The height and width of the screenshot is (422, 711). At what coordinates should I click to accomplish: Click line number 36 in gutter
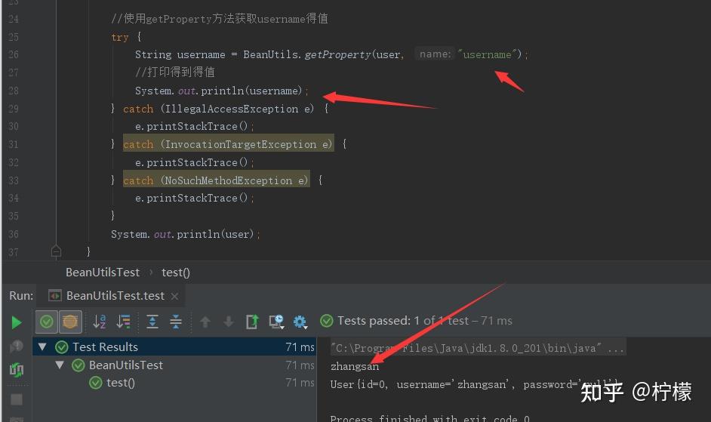[14, 234]
